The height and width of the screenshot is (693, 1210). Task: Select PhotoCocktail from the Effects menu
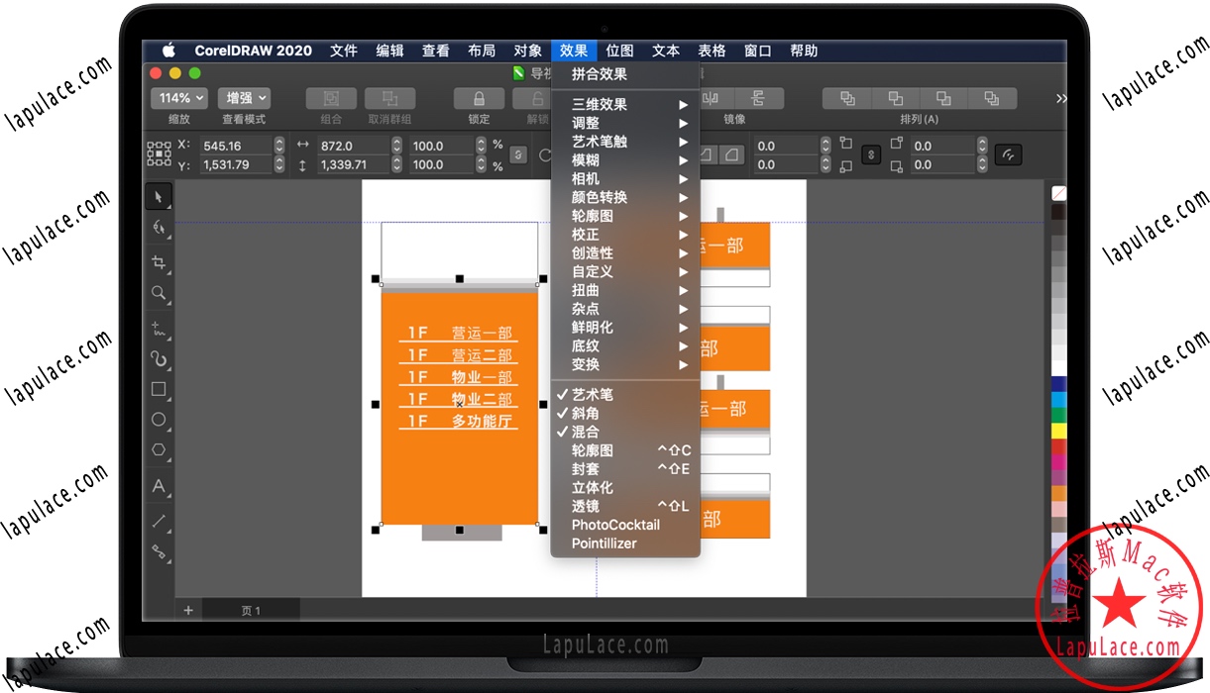pyautogui.click(x=616, y=525)
